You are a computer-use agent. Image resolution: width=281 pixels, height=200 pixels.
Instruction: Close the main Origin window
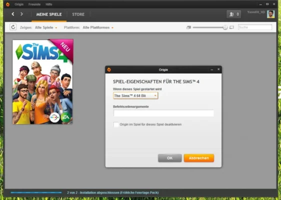[274, 4]
